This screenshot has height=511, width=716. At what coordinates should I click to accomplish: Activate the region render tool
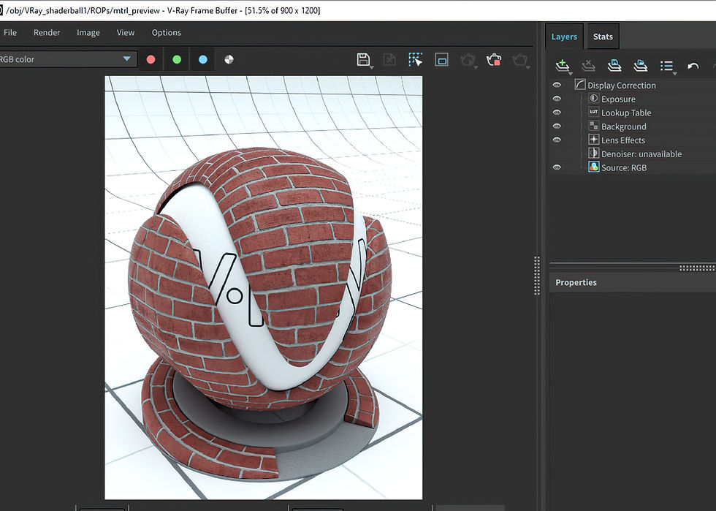pyautogui.click(x=416, y=59)
